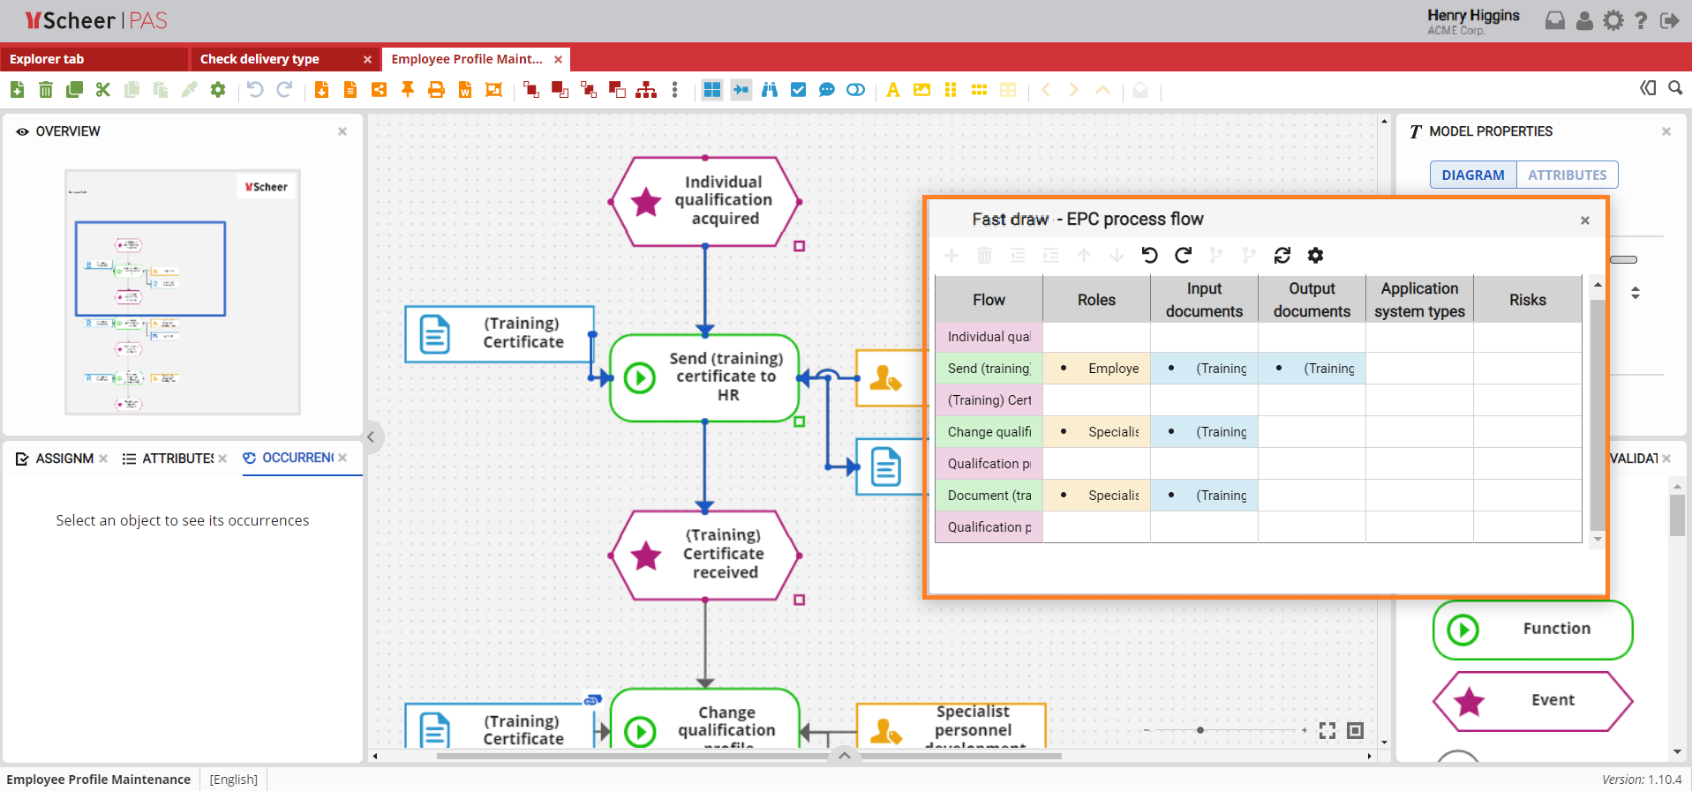The width and height of the screenshot is (1692, 791).
Task: Click the orange pin icon in toolbar
Action: [408, 90]
